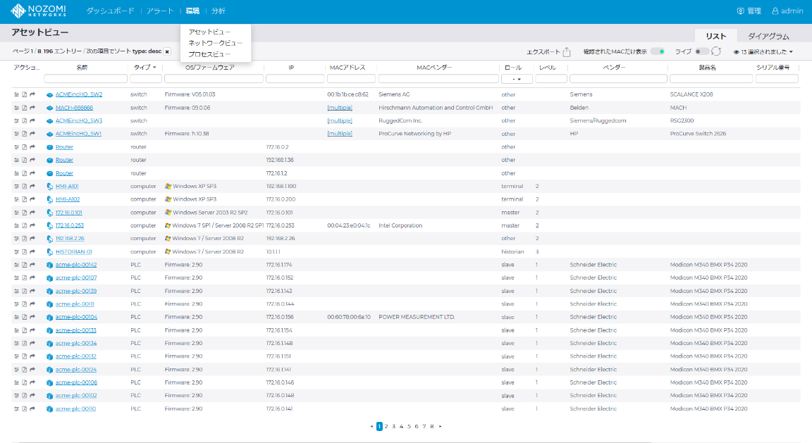The height and width of the screenshot is (443, 812).
Task: Click document icon in Router 172.16.1.2 row
Action: [x=25, y=173]
